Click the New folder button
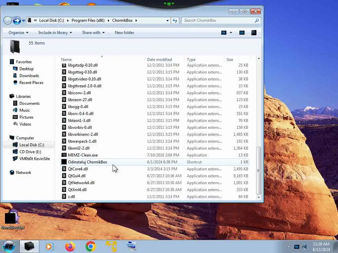 [x=124, y=33]
